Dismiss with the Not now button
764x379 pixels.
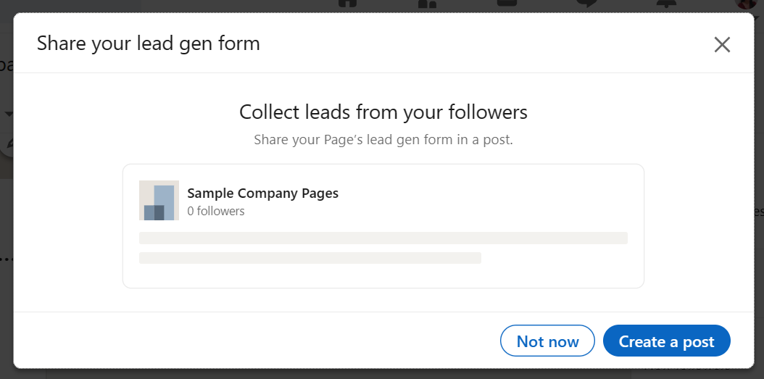point(547,341)
